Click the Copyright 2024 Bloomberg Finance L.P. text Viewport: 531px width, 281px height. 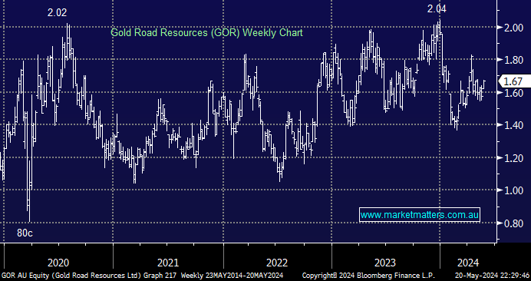point(368,275)
